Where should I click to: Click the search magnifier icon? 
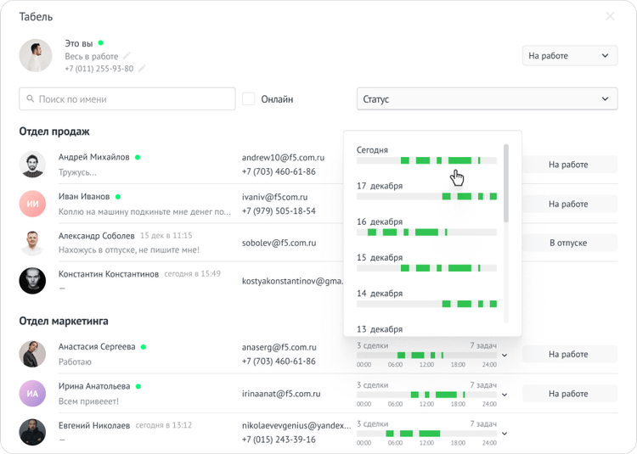tap(31, 99)
